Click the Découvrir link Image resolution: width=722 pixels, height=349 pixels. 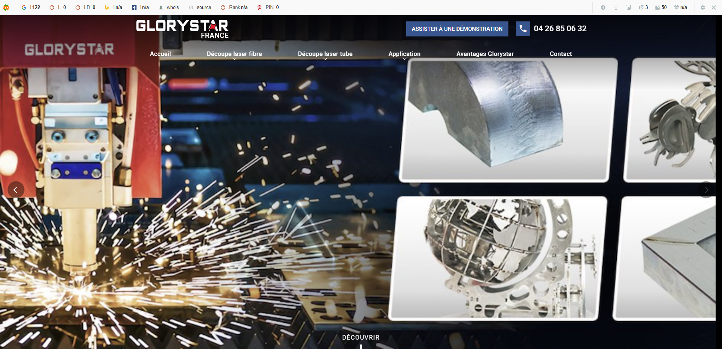[x=361, y=337]
